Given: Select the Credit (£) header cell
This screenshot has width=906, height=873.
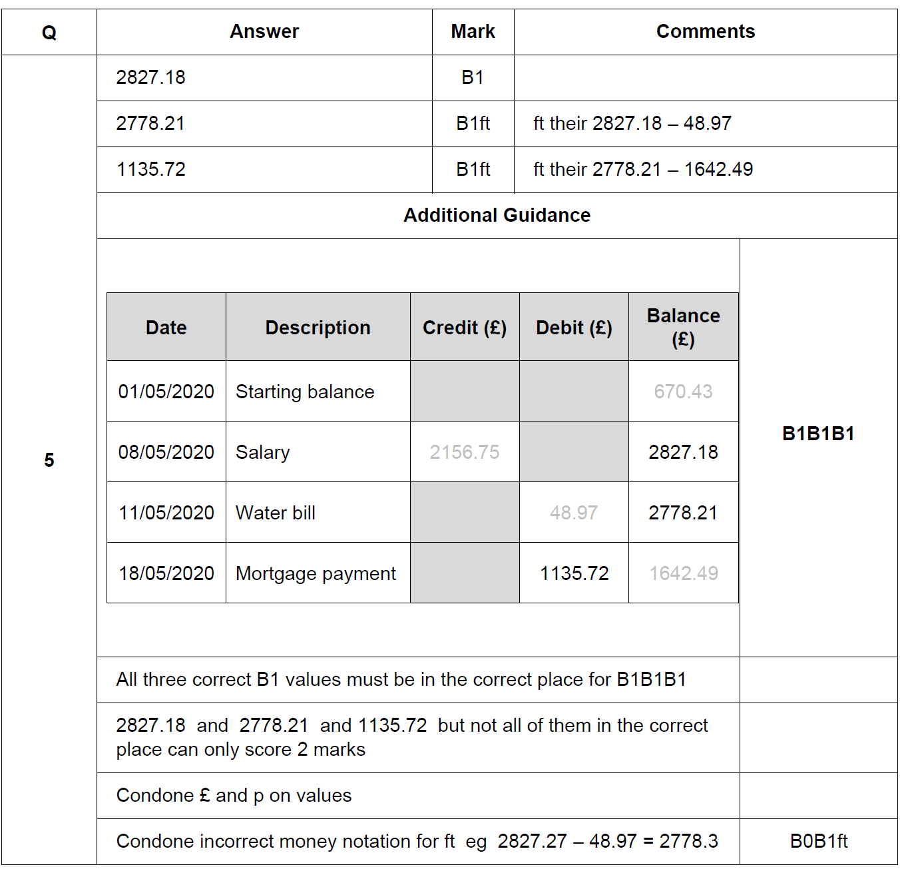Looking at the screenshot, I should pos(465,327).
